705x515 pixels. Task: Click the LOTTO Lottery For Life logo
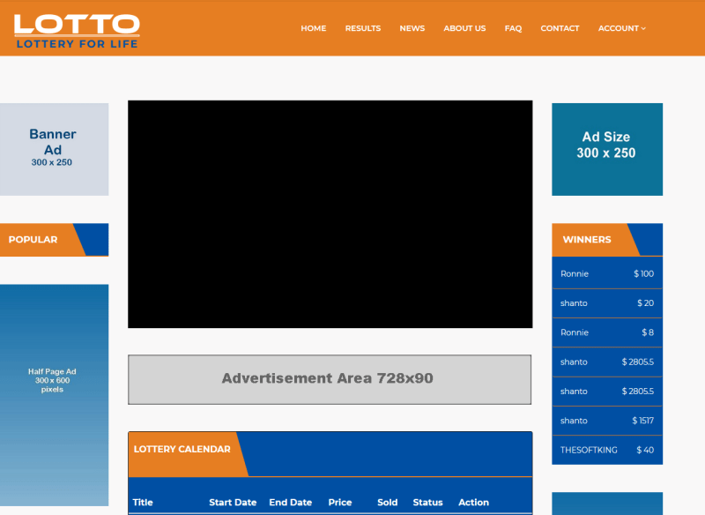(77, 30)
